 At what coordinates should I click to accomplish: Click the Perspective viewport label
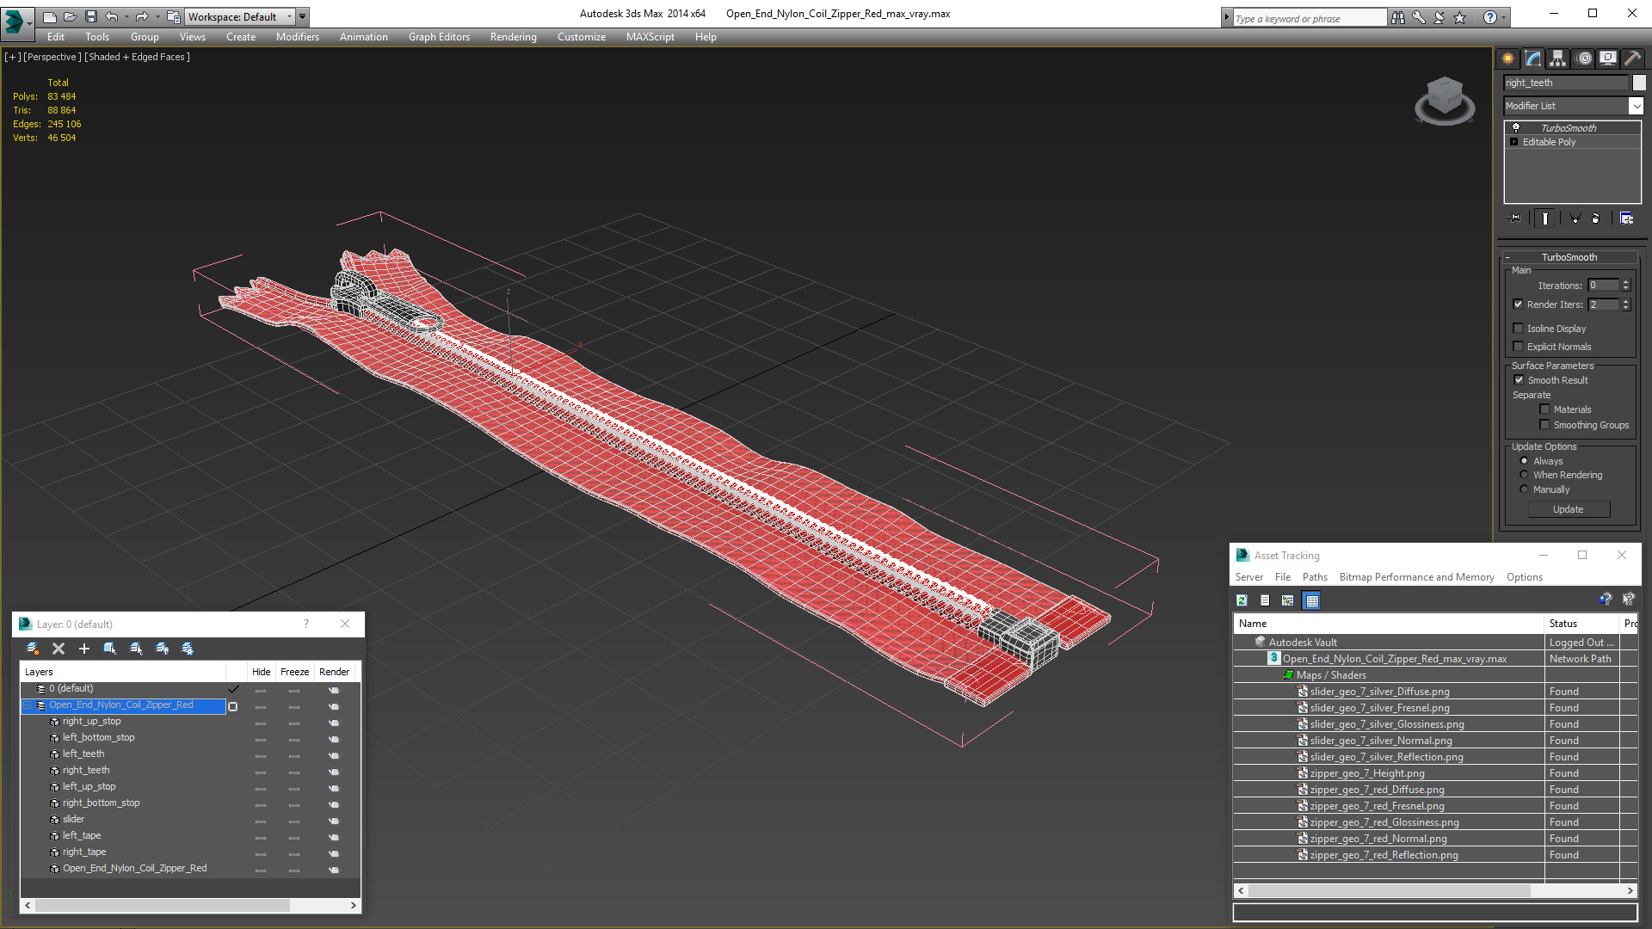(52, 57)
